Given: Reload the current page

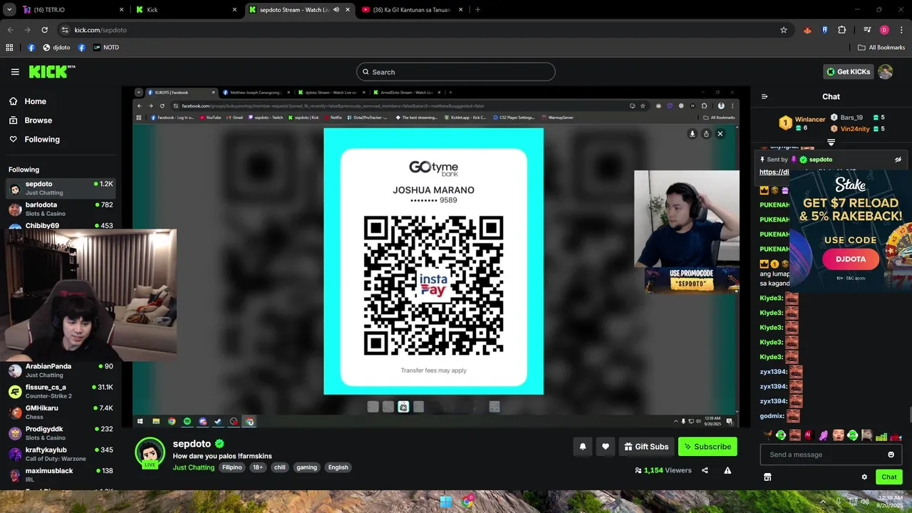Looking at the screenshot, I should coord(44,30).
